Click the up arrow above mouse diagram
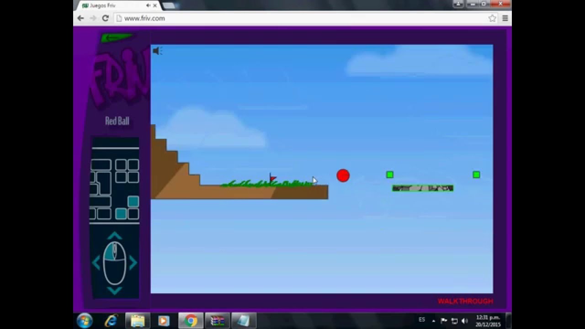585x329 pixels. coord(114,236)
